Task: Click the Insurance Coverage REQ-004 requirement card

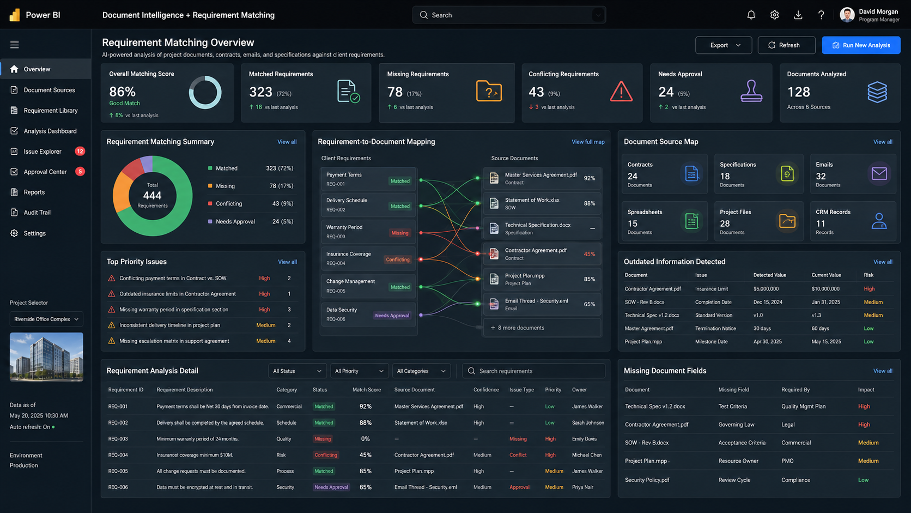Action: [x=369, y=258]
